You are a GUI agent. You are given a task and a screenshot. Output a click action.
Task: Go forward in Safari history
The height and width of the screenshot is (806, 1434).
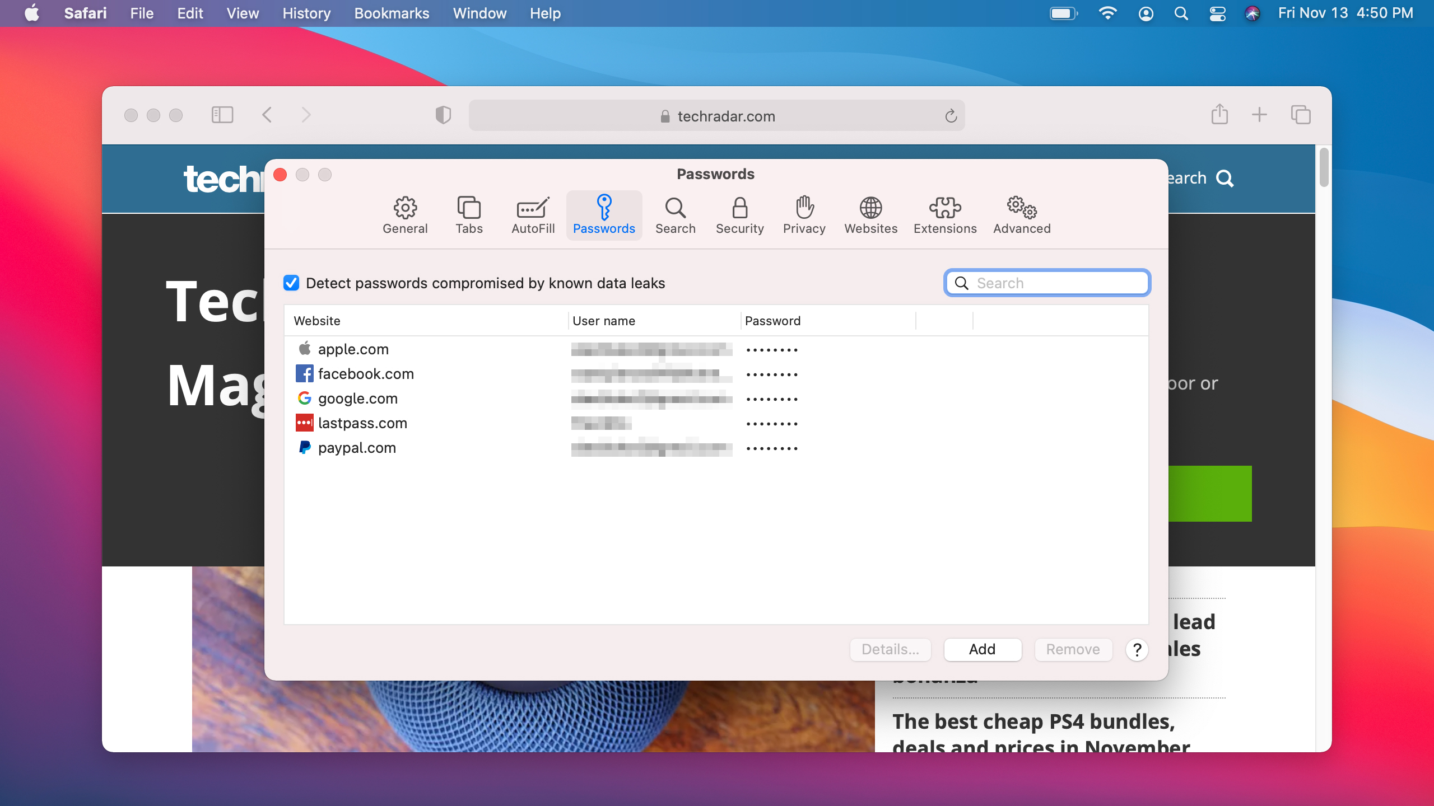pos(306,115)
